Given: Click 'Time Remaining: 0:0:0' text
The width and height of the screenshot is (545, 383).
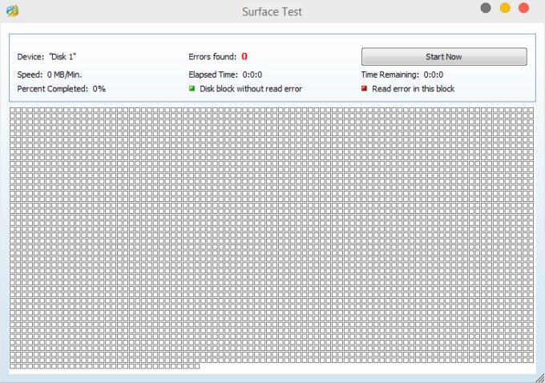Looking at the screenshot, I should point(402,75).
